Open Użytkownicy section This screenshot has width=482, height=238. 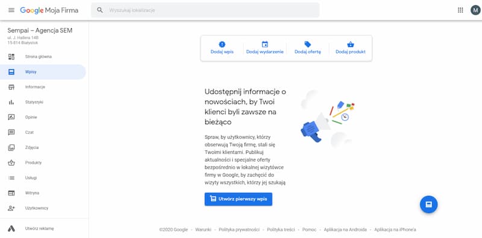pyautogui.click(x=37, y=208)
